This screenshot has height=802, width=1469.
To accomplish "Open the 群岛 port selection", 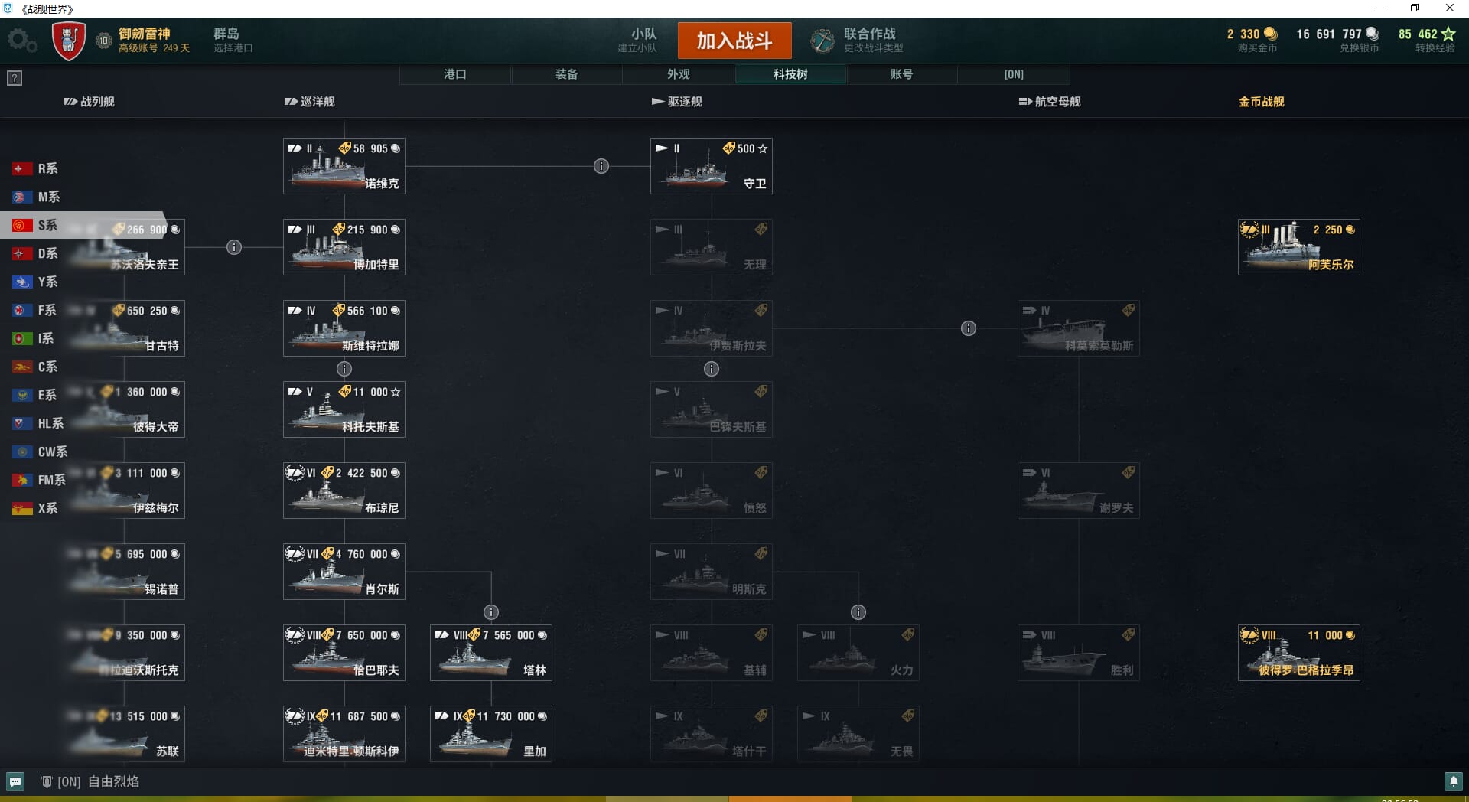I will tap(233, 41).
